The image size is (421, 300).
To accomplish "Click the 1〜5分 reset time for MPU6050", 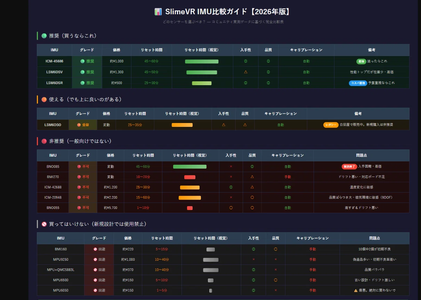I will [162, 290].
